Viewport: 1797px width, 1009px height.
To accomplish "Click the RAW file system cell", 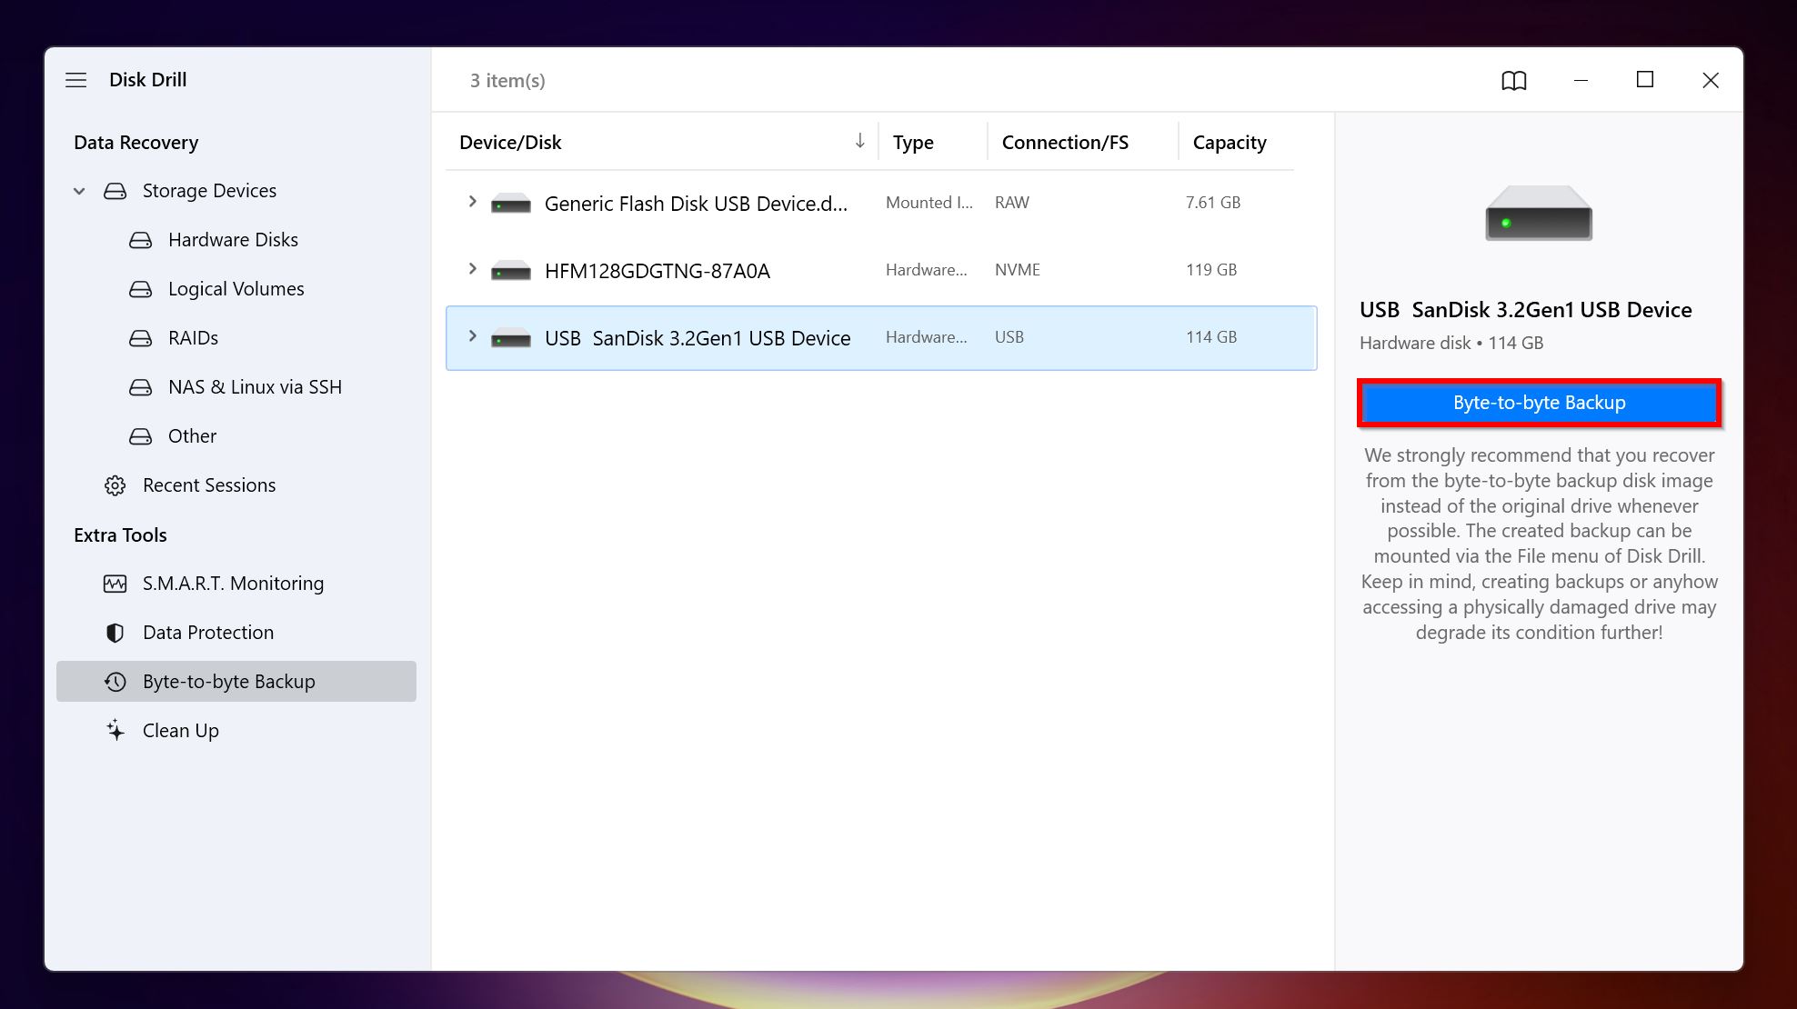I will 1012,203.
